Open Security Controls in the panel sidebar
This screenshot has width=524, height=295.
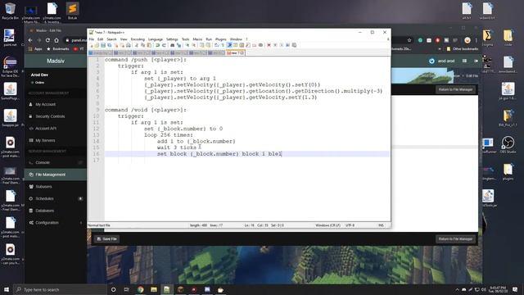tap(50, 116)
